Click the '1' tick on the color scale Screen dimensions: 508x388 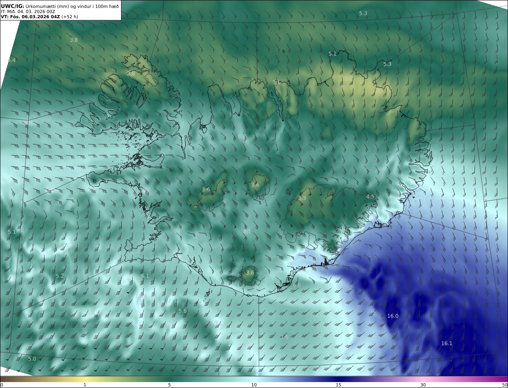85,385
